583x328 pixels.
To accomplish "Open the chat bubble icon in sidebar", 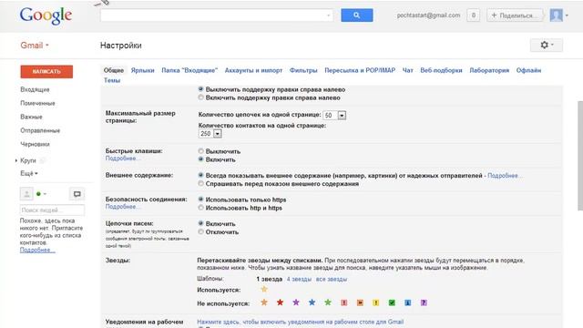I will (77, 194).
